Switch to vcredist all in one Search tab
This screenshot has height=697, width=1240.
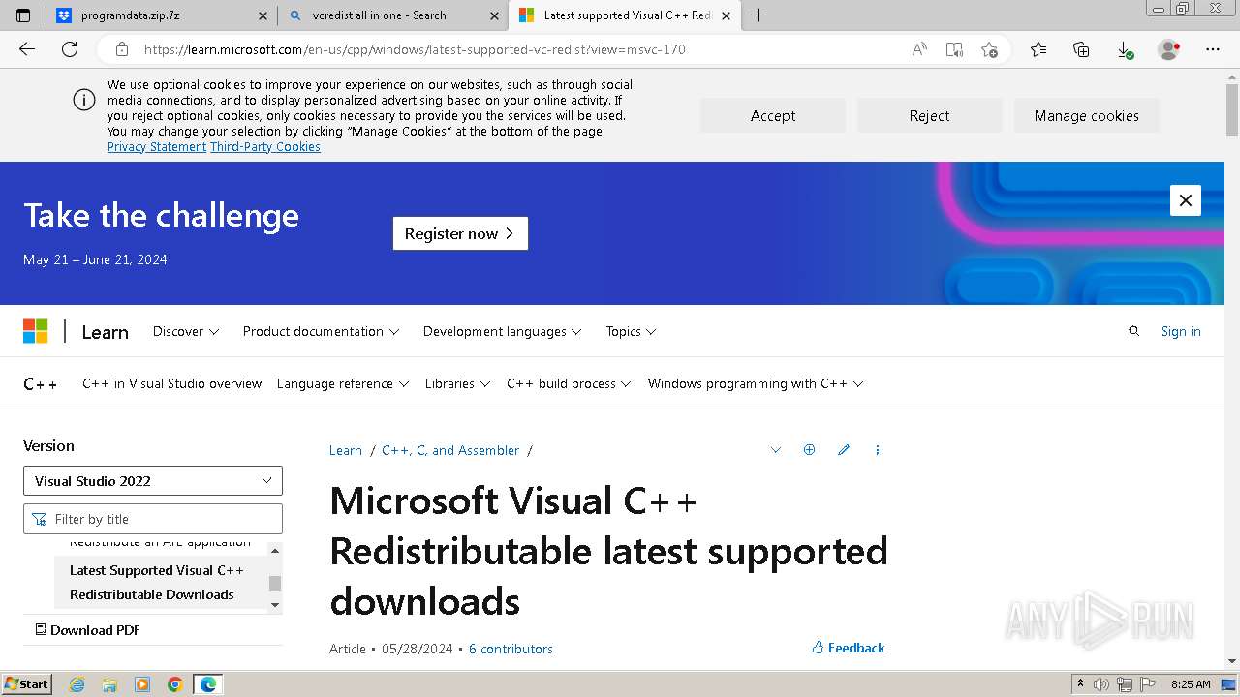[392, 15]
